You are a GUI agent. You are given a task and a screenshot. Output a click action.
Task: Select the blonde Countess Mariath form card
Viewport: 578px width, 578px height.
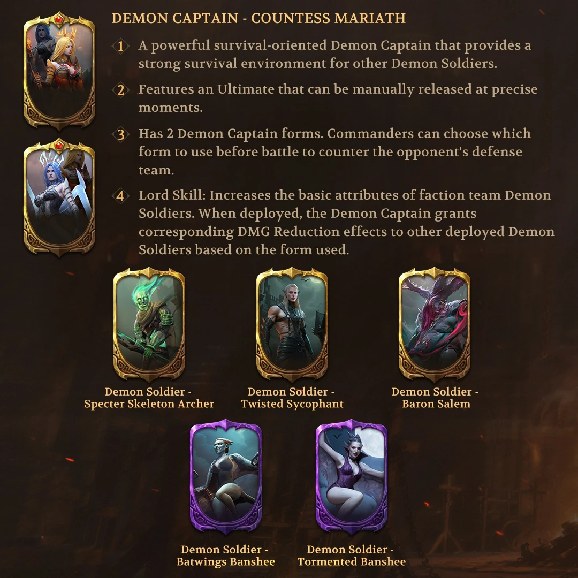[x=59, y=71]
